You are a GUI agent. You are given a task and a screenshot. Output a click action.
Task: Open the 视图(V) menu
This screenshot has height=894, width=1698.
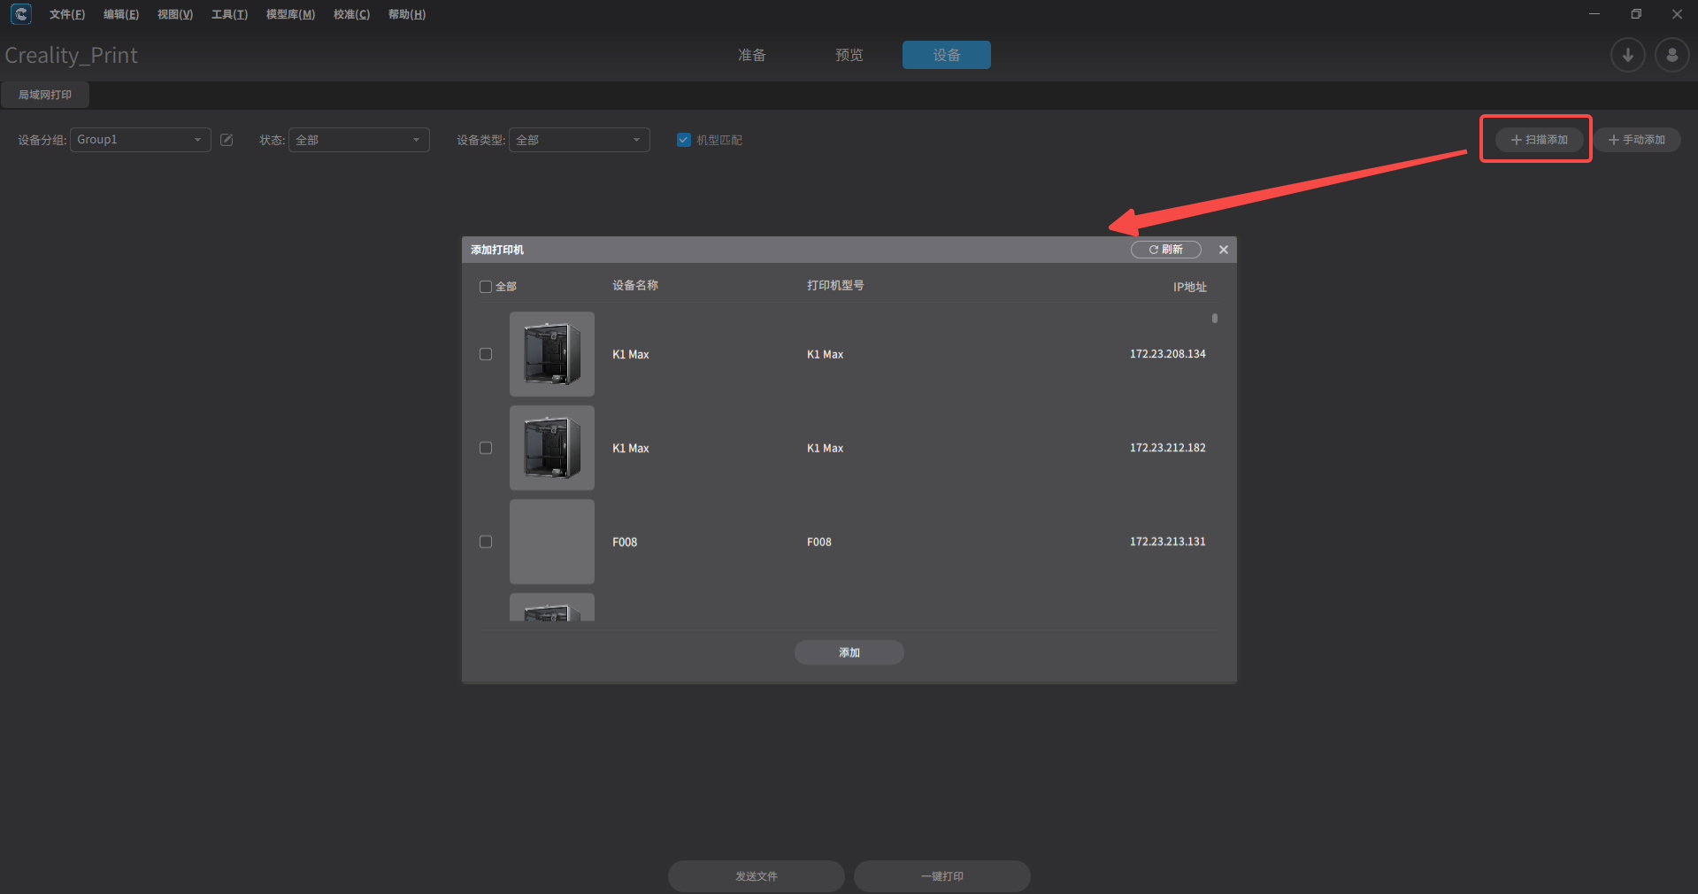(175, 14)
